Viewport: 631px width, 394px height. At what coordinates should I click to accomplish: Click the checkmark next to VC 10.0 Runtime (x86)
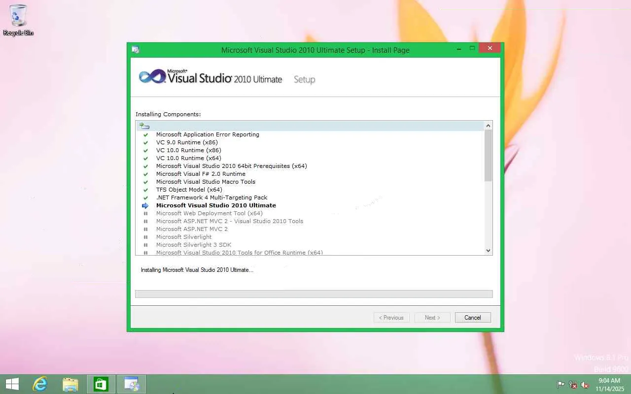tap(145, 150)
